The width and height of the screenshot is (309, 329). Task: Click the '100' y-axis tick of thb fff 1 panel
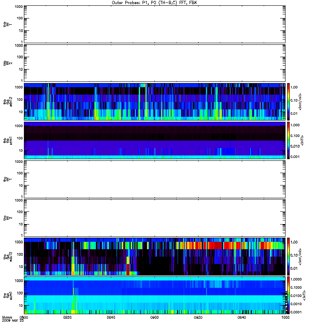tap(20, 18)
